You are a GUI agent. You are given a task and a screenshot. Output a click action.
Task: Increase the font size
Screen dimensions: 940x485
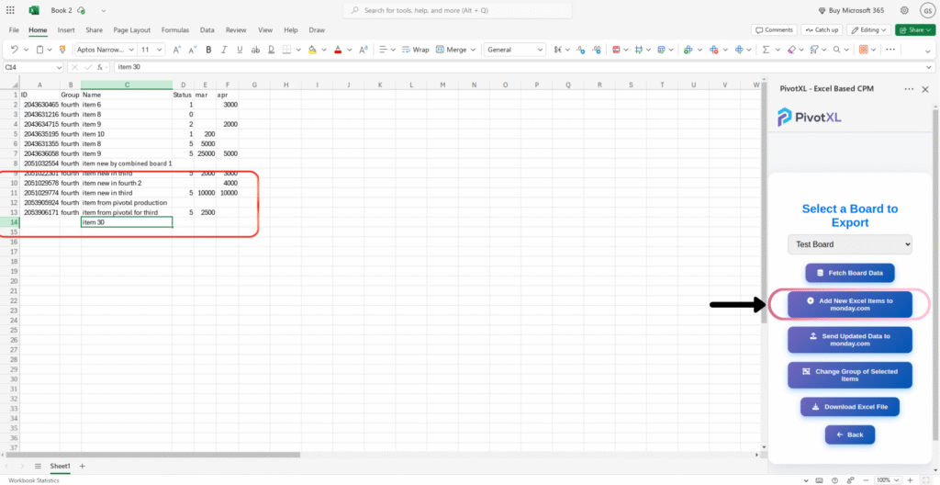177,50
